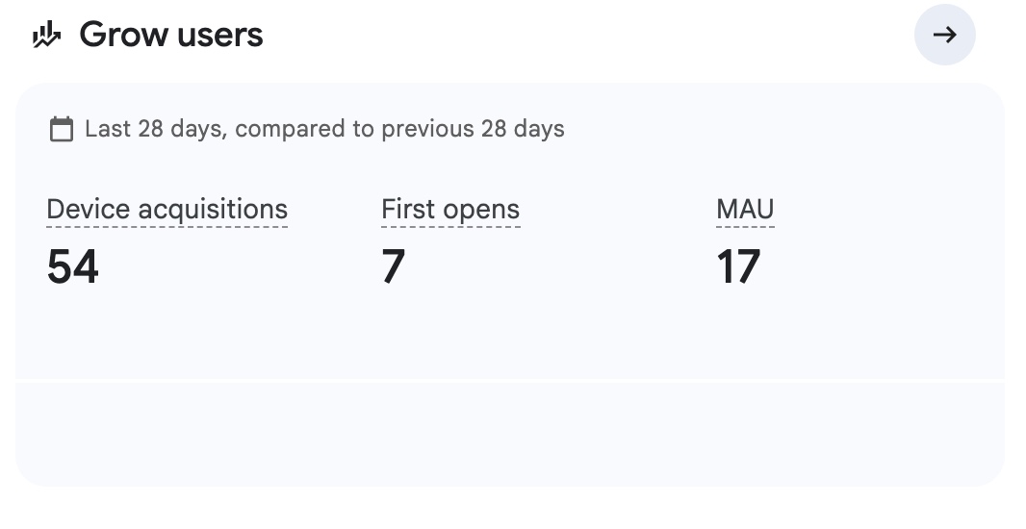Click the white divider line in the card

[509, 381]
